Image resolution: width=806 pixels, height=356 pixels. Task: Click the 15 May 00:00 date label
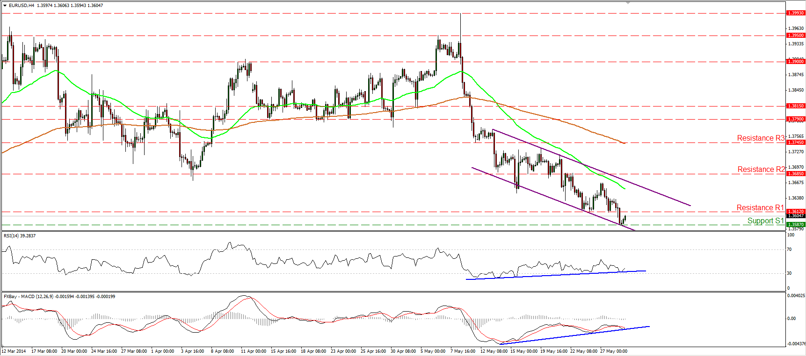tap(524, 351)
